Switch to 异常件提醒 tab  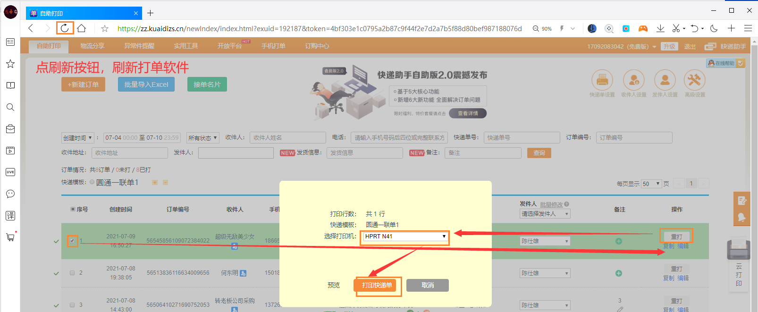(x=139, y=46)
